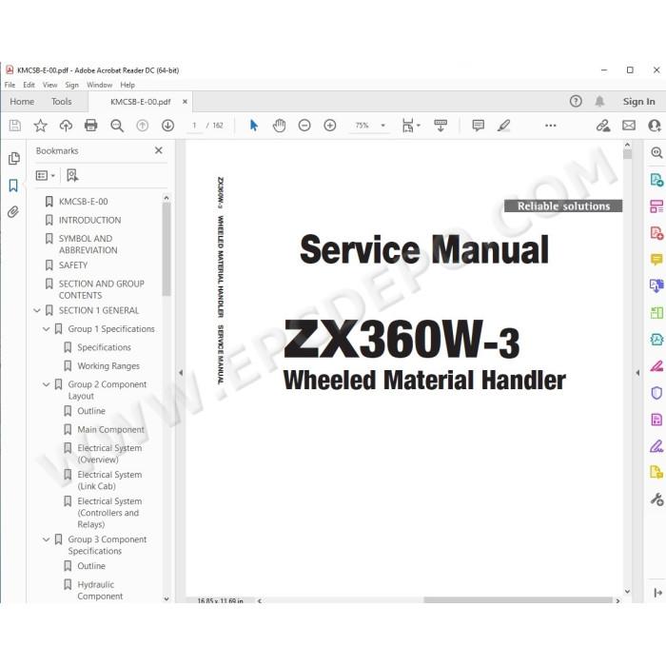The height and width of the screenshot is (666, 666).
Task: Open More Tools wrench icon
Action: coord(656,499)
